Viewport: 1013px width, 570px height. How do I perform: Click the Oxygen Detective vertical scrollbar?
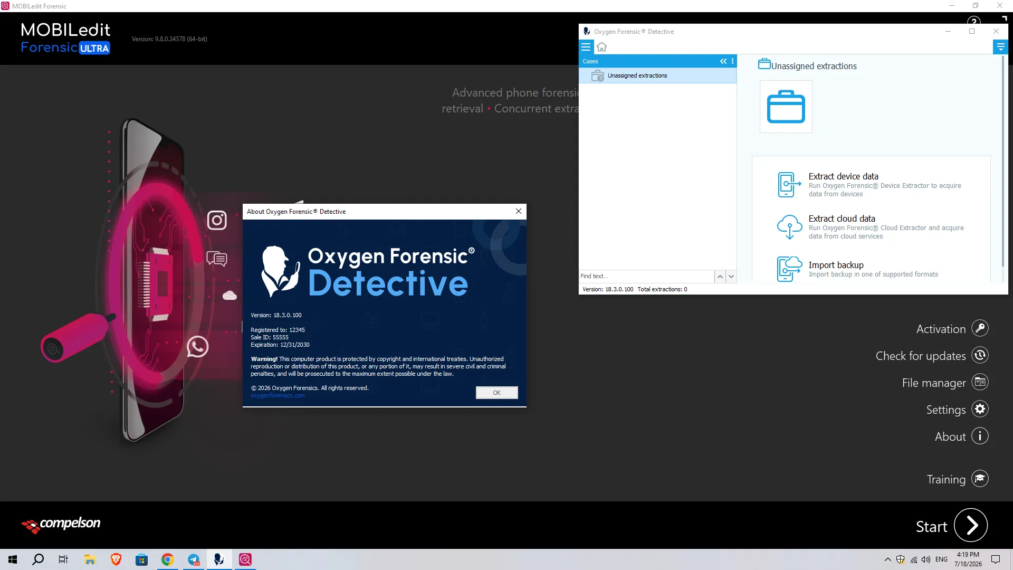tap(1003, 161)
